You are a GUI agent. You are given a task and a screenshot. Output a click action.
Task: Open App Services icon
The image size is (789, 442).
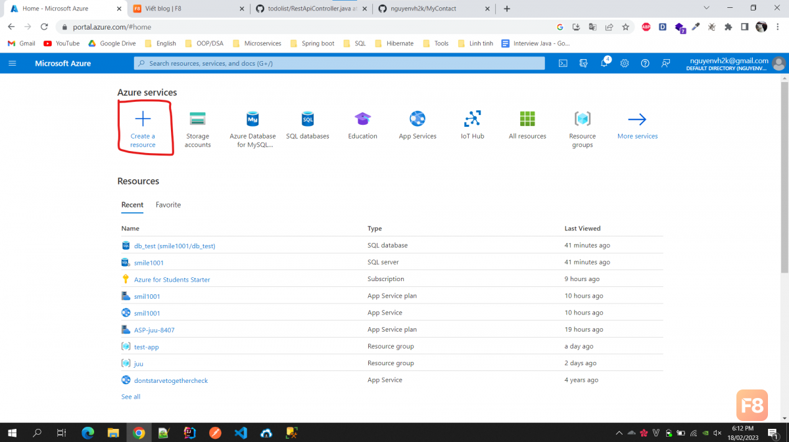tap(418, 119)
